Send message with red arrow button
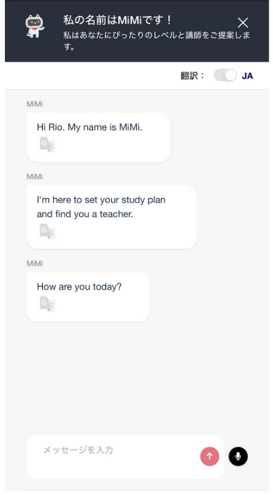This screenshot has width=273, height=495. [x=210, y=456]
